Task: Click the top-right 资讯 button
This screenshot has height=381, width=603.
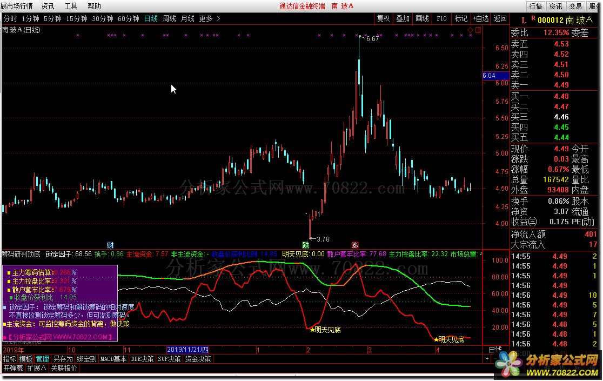Action: coord(555,6)
